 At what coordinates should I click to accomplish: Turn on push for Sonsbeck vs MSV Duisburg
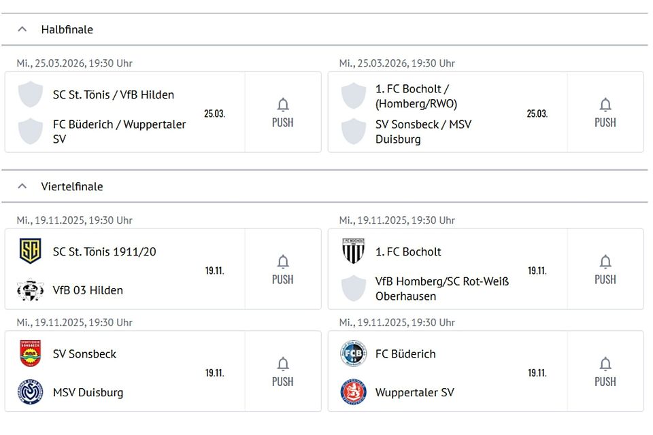(283, 371)
